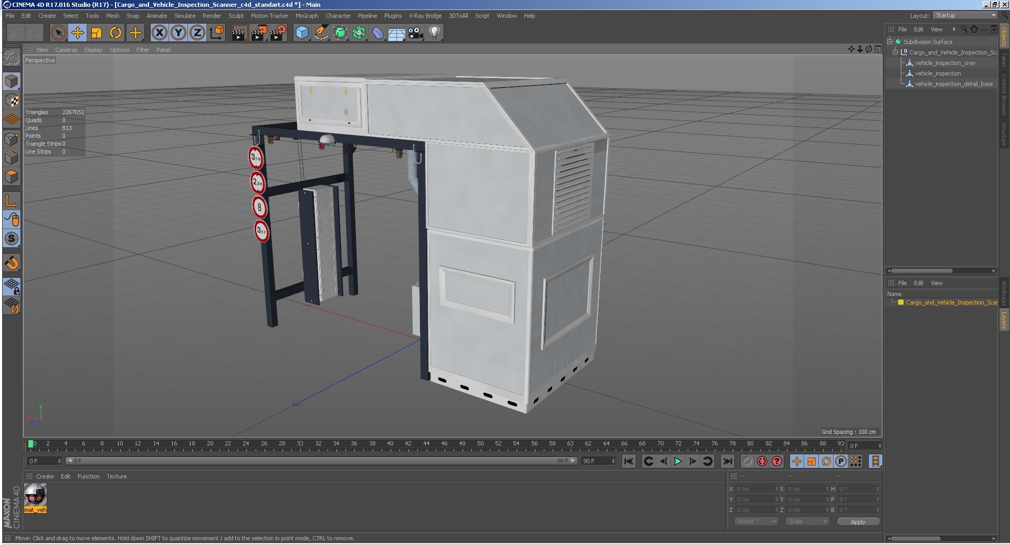Open the spline Pen tool
Screen dimensions: 1010x545
pyautogui.click(x=321, y=33)
